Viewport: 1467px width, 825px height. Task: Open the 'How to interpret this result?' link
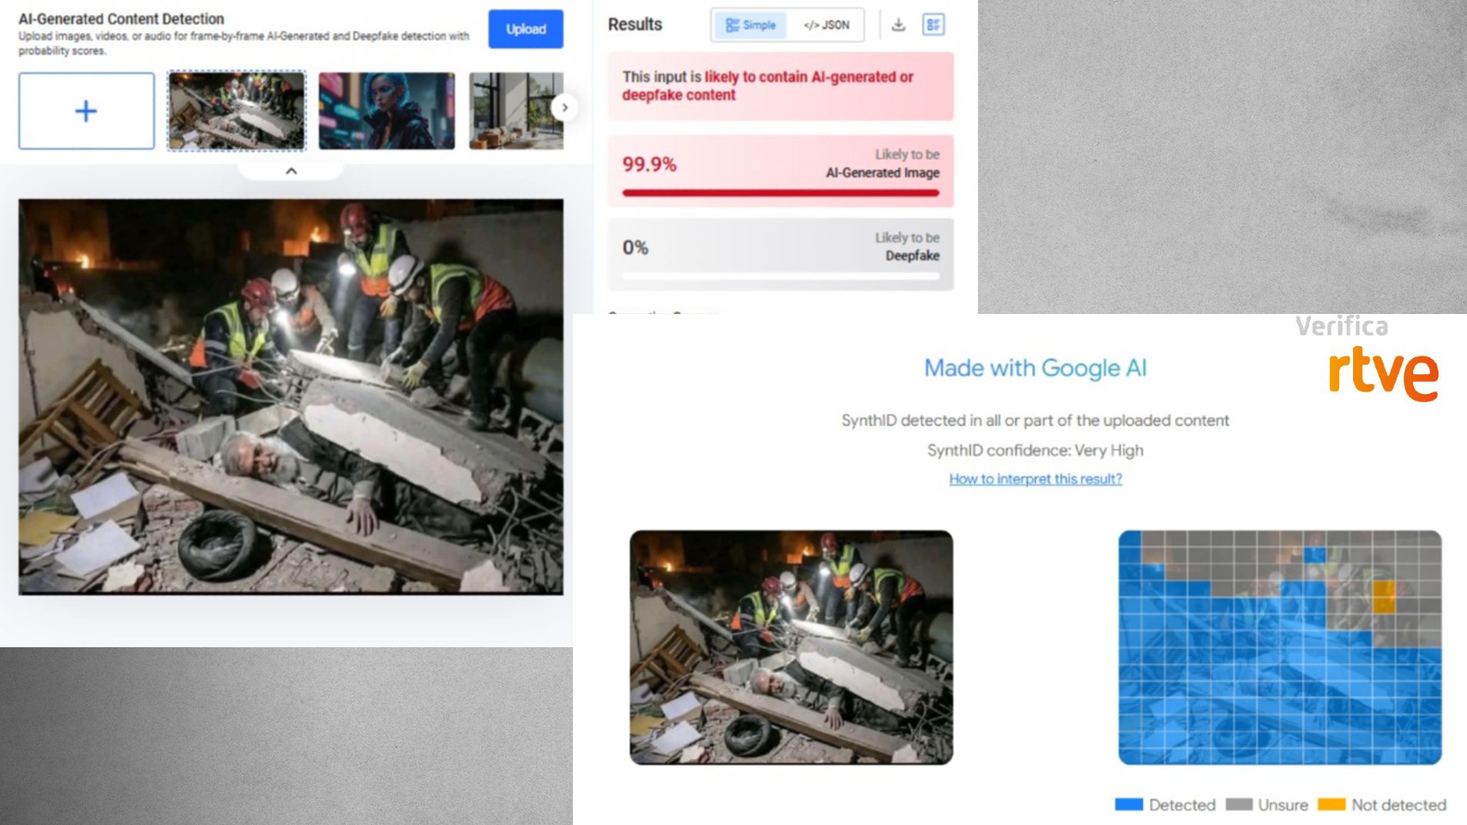coord(1035,479)
